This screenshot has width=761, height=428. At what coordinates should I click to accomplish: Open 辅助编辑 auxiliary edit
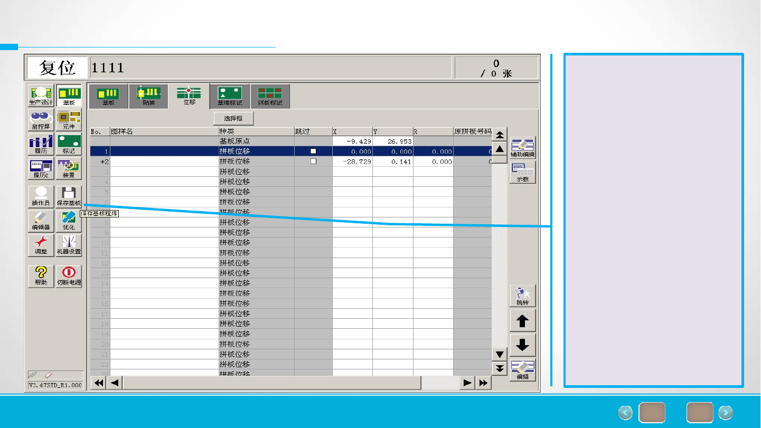523,147
